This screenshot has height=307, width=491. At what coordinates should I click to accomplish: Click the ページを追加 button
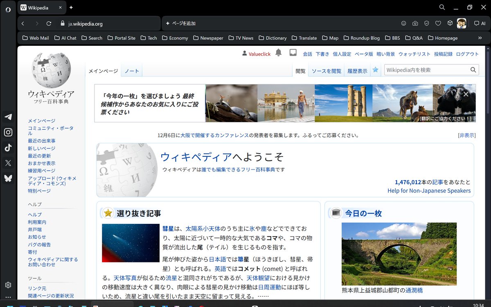click(180, 23)
